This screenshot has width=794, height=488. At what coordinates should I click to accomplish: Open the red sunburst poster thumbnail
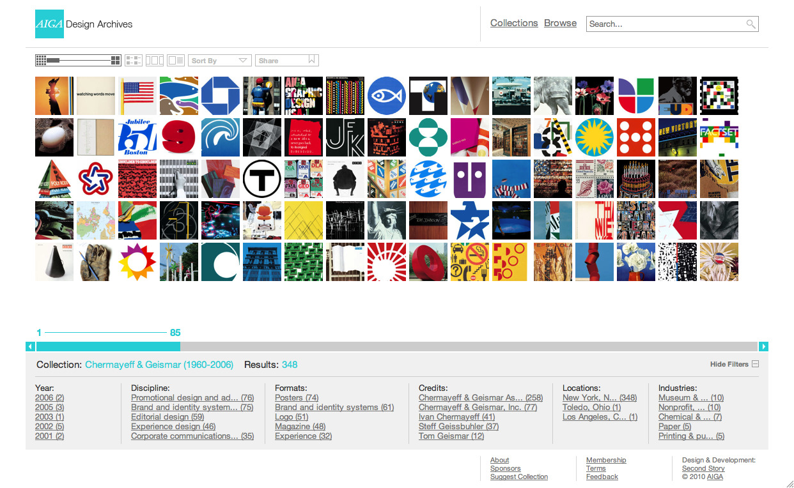click(x=387, y=262)
